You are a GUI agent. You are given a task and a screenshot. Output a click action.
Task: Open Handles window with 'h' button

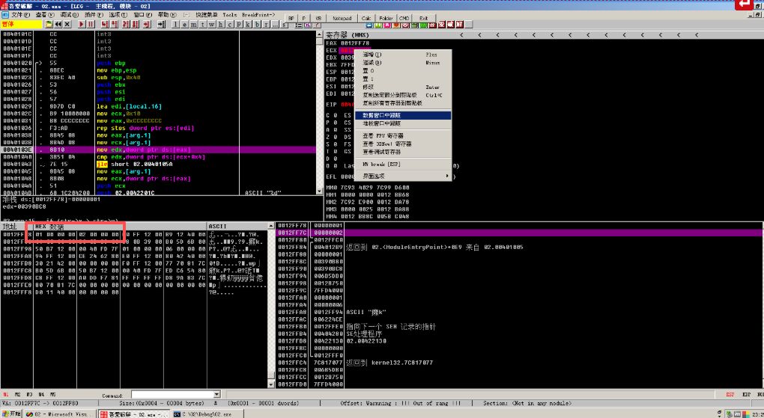coord(221,25)
